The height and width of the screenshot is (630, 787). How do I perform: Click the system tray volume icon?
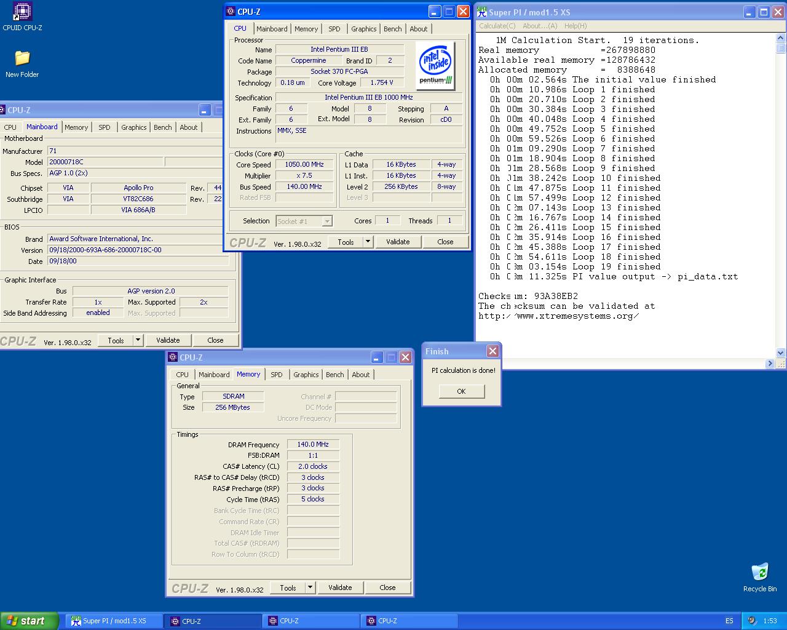click(751, 621)
